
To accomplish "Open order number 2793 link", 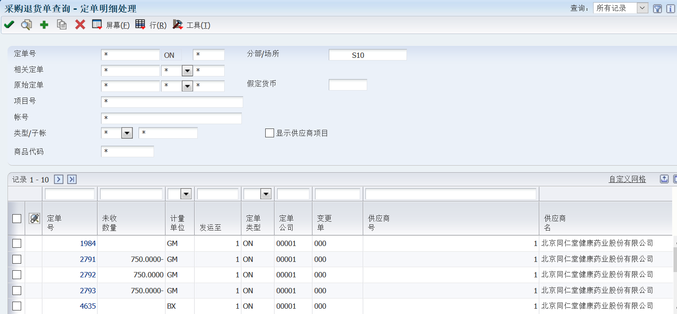I will [x=88, y=291].
